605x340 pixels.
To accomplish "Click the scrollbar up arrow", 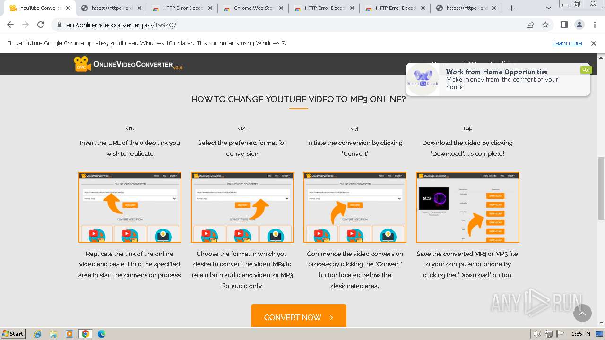I will [x=601, y=57].
